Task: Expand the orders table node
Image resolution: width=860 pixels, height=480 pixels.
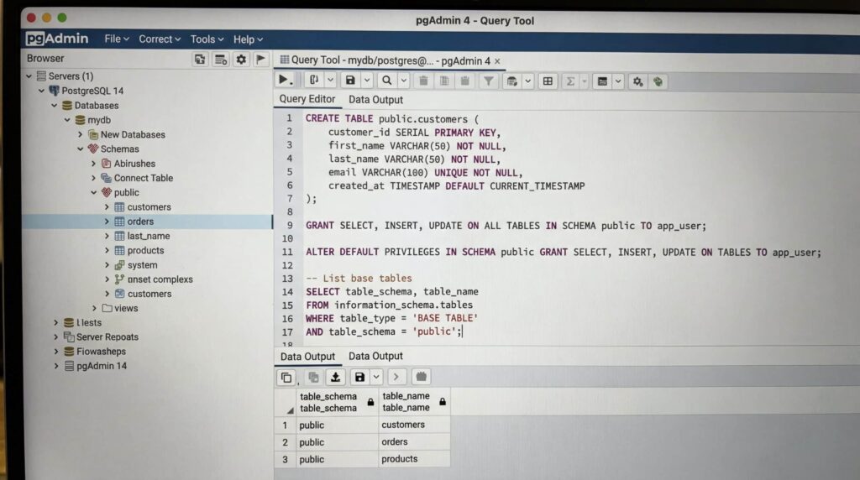Action: [x=107, y=222]
